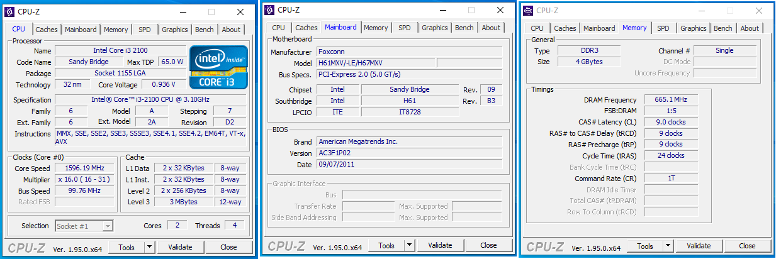
Task: Click the 1596.19 MHz core speed value
Action: click(83, 168)
